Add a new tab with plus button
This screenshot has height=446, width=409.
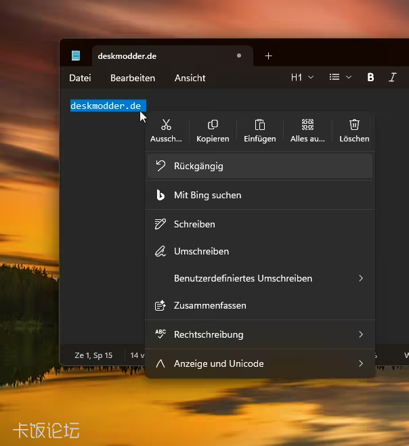pos(268,56)
